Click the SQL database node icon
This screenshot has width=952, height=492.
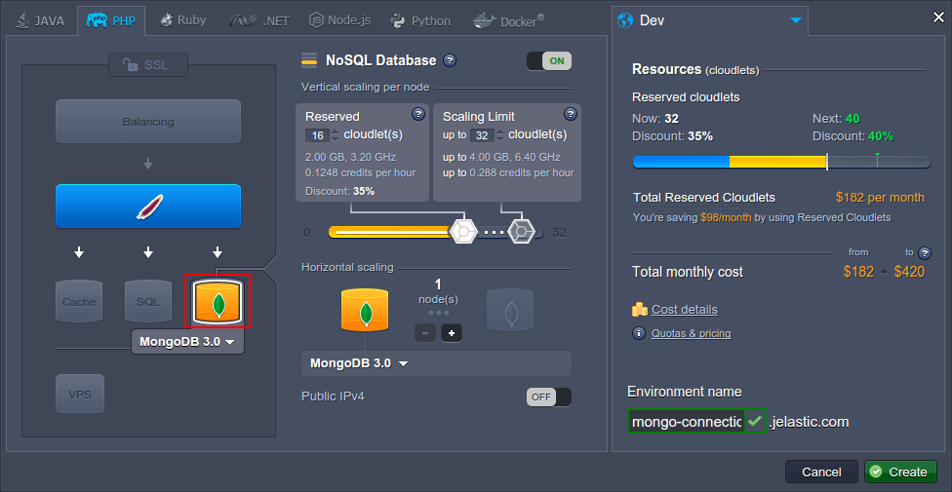point(148,301)
